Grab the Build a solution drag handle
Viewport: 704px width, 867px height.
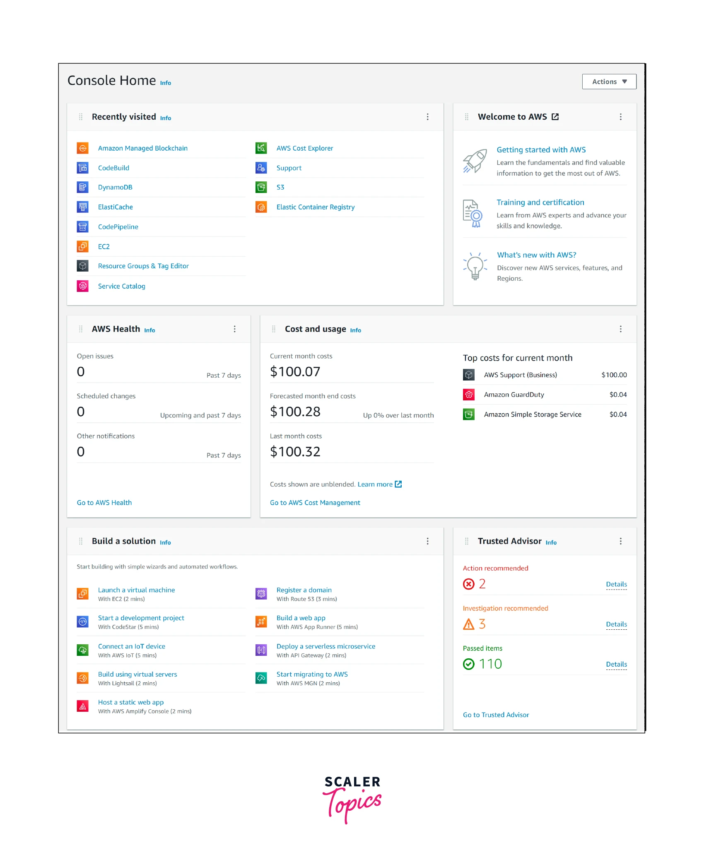(x=81, y=541)
